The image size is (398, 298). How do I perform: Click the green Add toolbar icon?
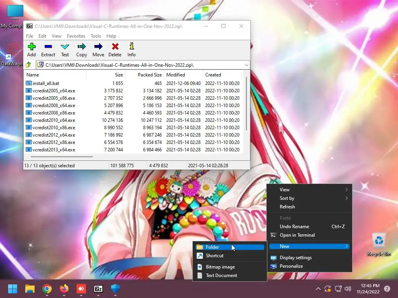tap(31, 47)
